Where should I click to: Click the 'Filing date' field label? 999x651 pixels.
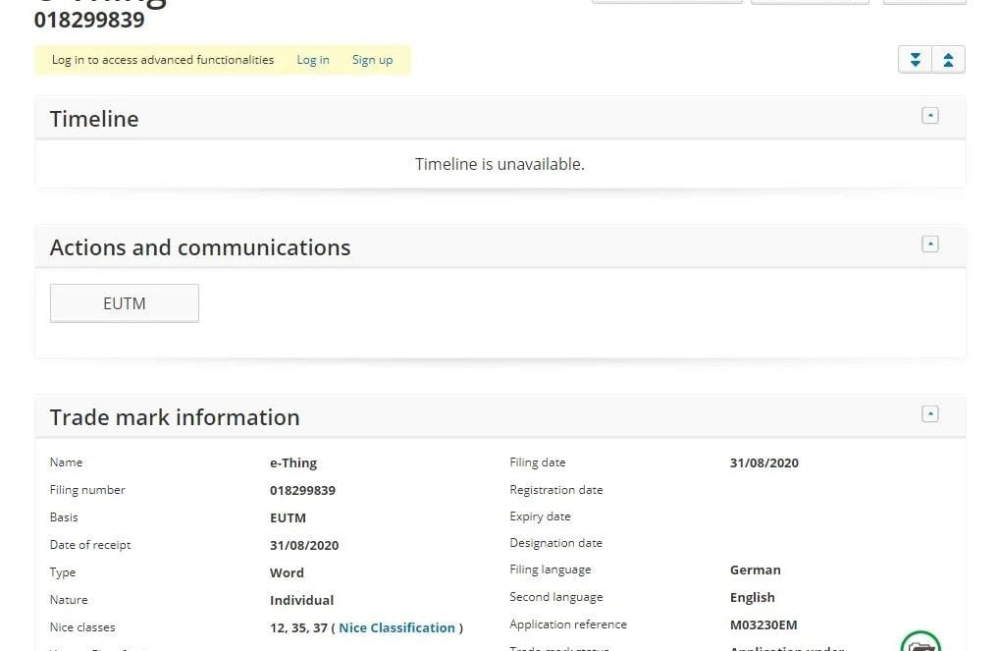tap(538, 462)
